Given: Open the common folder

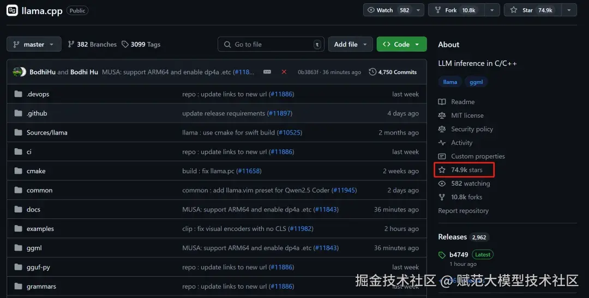Looking at the screenshot, I should pyautogui.click(x=39, y=190).
